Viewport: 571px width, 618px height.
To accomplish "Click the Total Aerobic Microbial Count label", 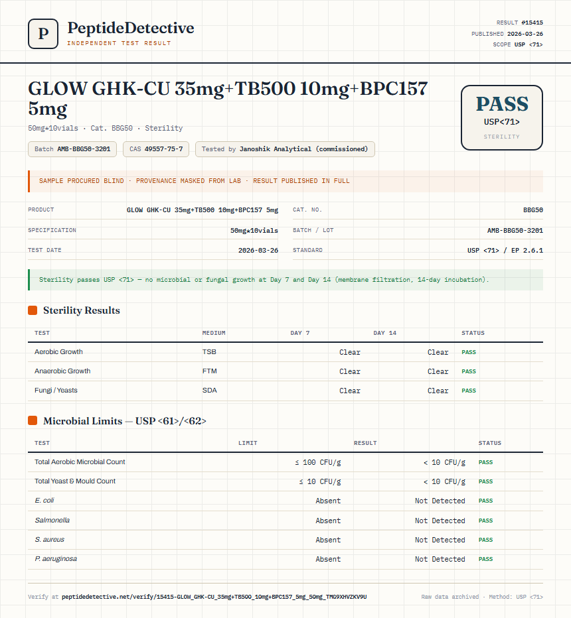I will [80, 462].
